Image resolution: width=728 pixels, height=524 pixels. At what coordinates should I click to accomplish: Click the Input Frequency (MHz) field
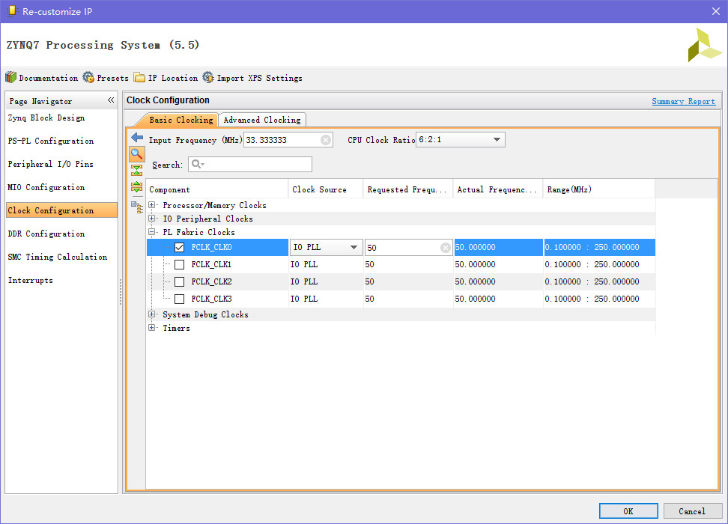pos(288,140)
